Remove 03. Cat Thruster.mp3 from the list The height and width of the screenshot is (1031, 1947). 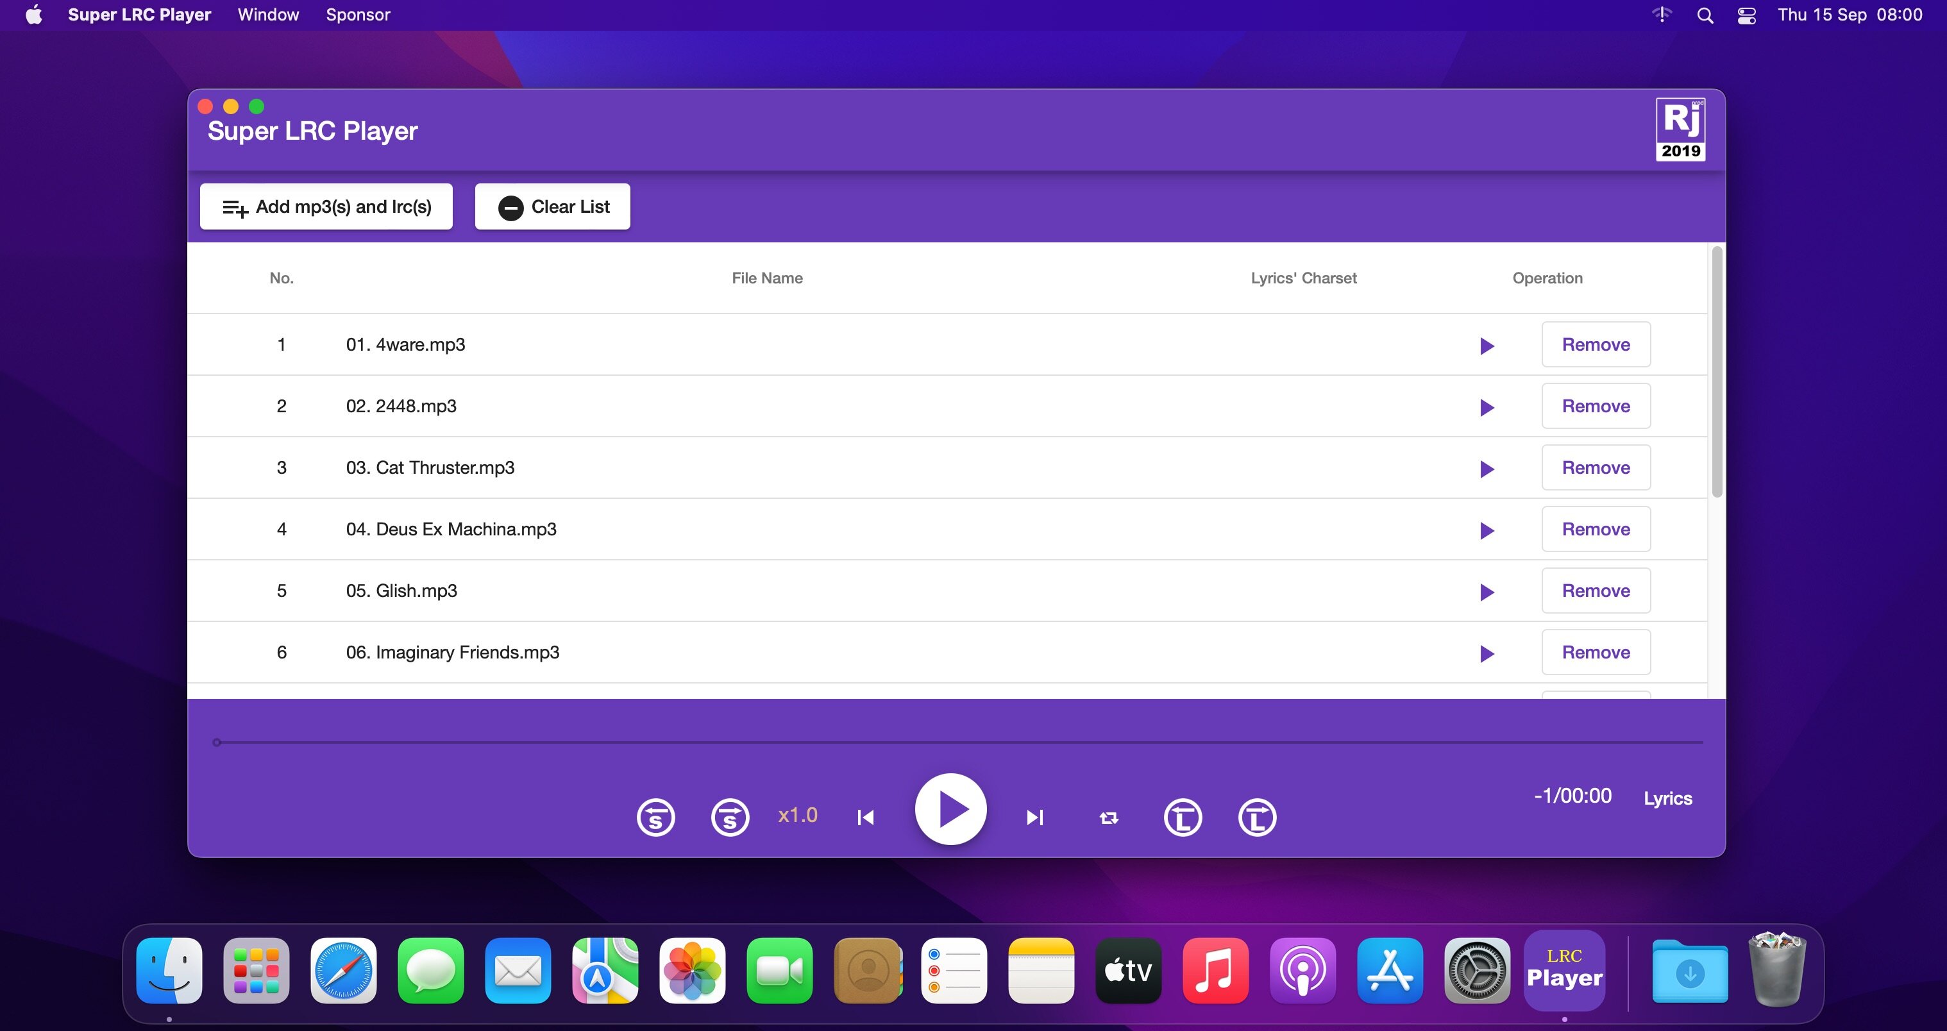[x=1596, y=468]
